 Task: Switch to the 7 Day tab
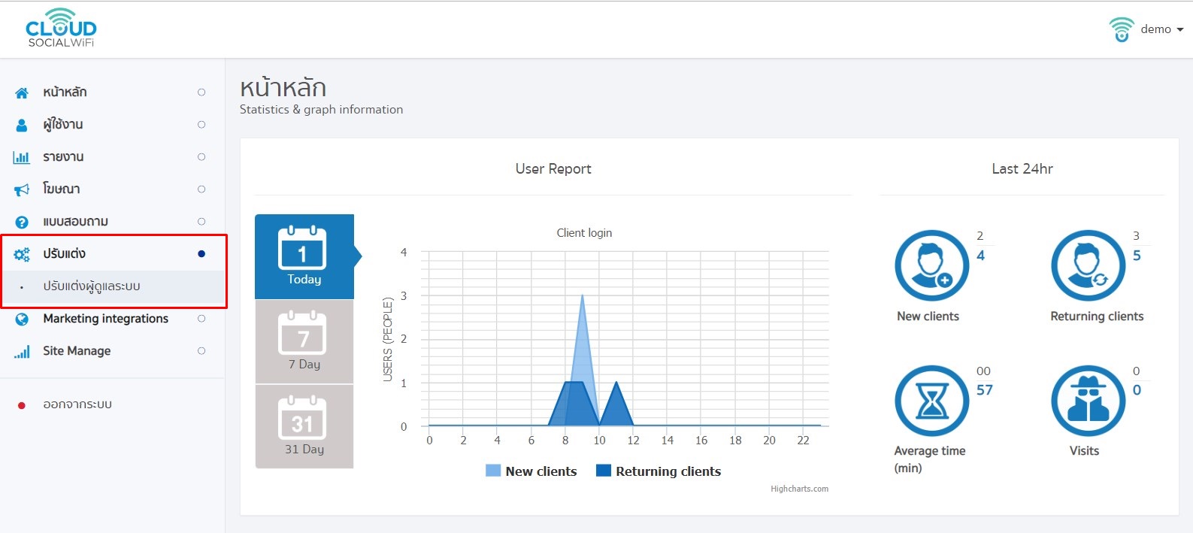click(x=304, y=342)
